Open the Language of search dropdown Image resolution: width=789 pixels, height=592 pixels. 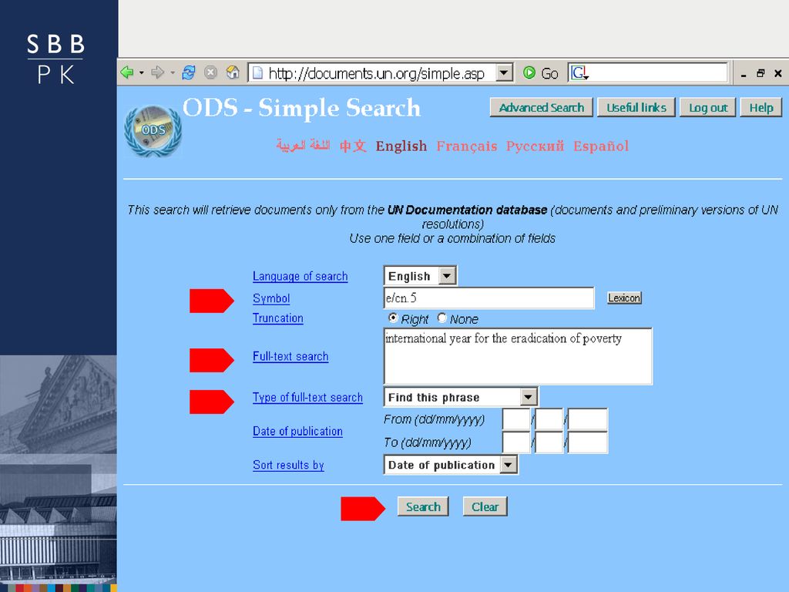(x=447, y=276)
